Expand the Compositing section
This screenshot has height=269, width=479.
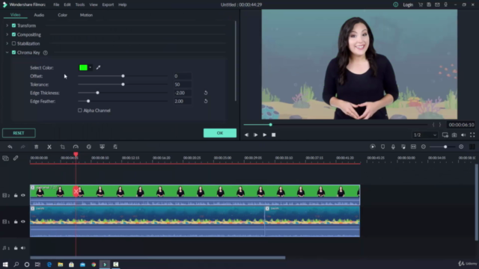7,34
